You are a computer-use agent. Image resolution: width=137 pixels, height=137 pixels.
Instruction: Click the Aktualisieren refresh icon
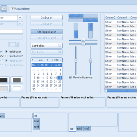coord(13,9)
